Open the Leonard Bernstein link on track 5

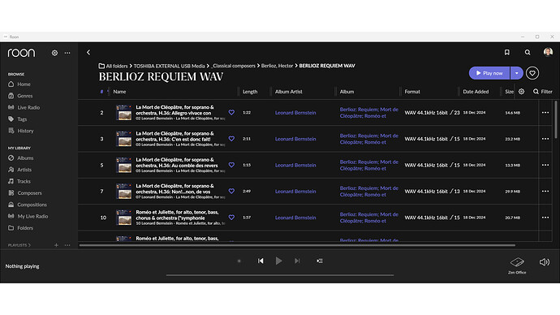click(x=295, y=165)
